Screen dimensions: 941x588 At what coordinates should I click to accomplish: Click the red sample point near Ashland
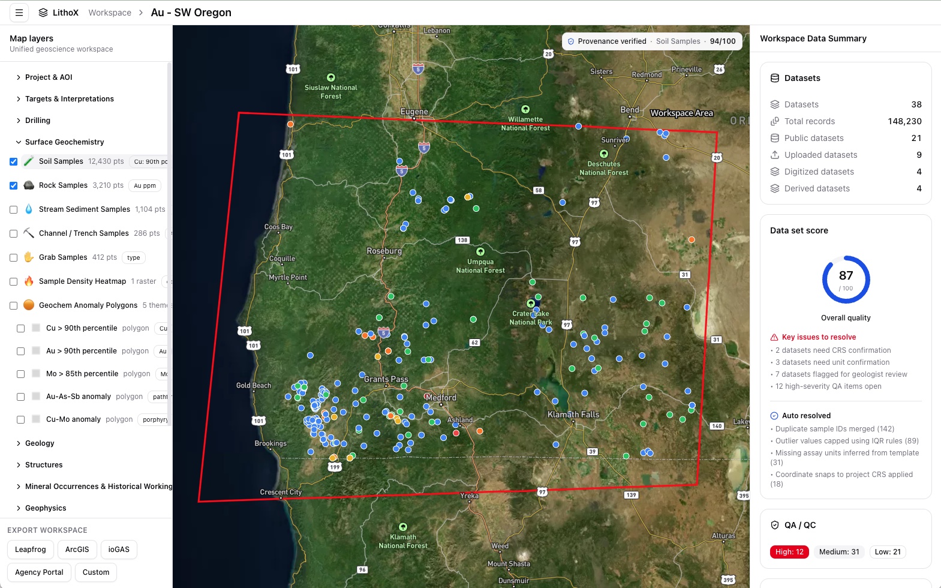click(x=456, y=433)
